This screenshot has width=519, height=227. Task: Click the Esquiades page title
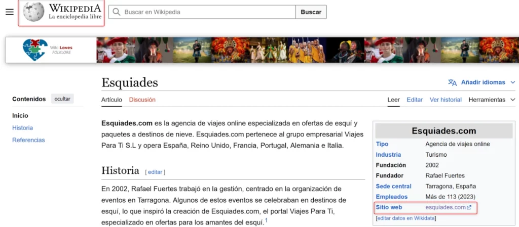tap(130, 82)
